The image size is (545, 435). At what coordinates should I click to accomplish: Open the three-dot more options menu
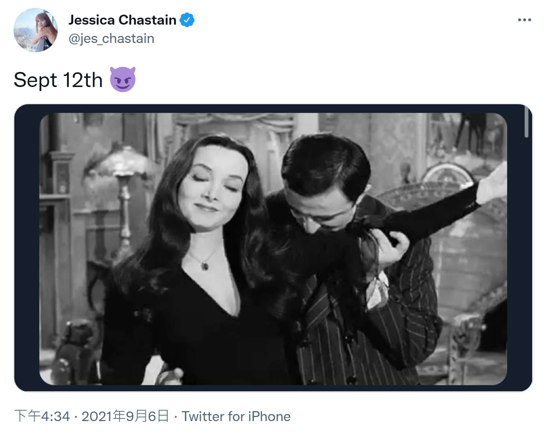(524, 20)
